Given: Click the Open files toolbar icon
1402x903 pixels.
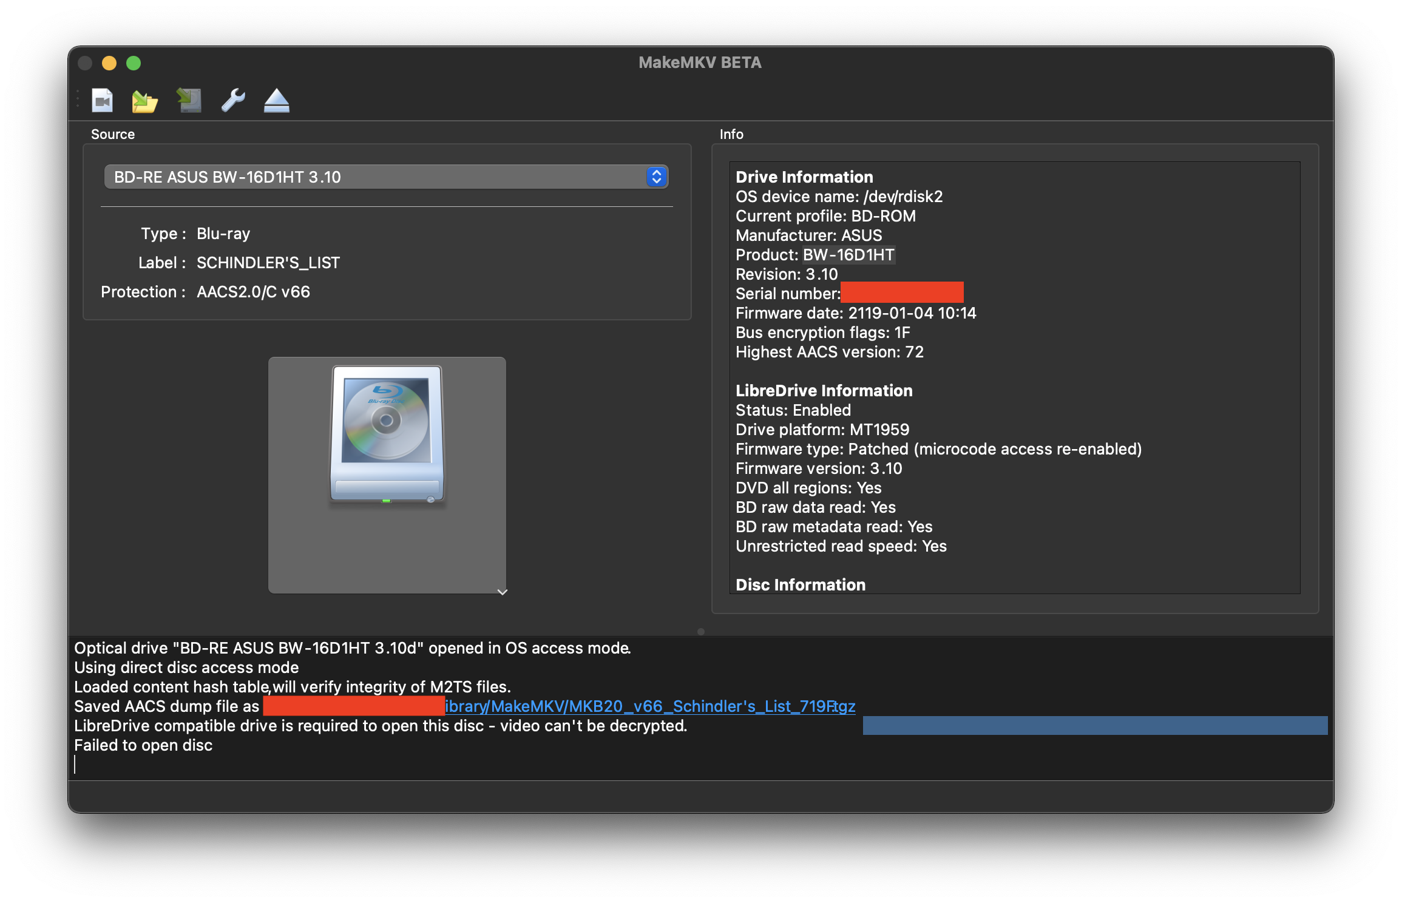Looking at the screenshot, I should pos(102,100).
